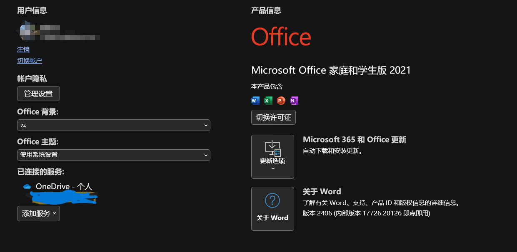Click the 切换帐户 switch account link
The height and width of the screenshot is (252, 517).
(x=30, y=61)
